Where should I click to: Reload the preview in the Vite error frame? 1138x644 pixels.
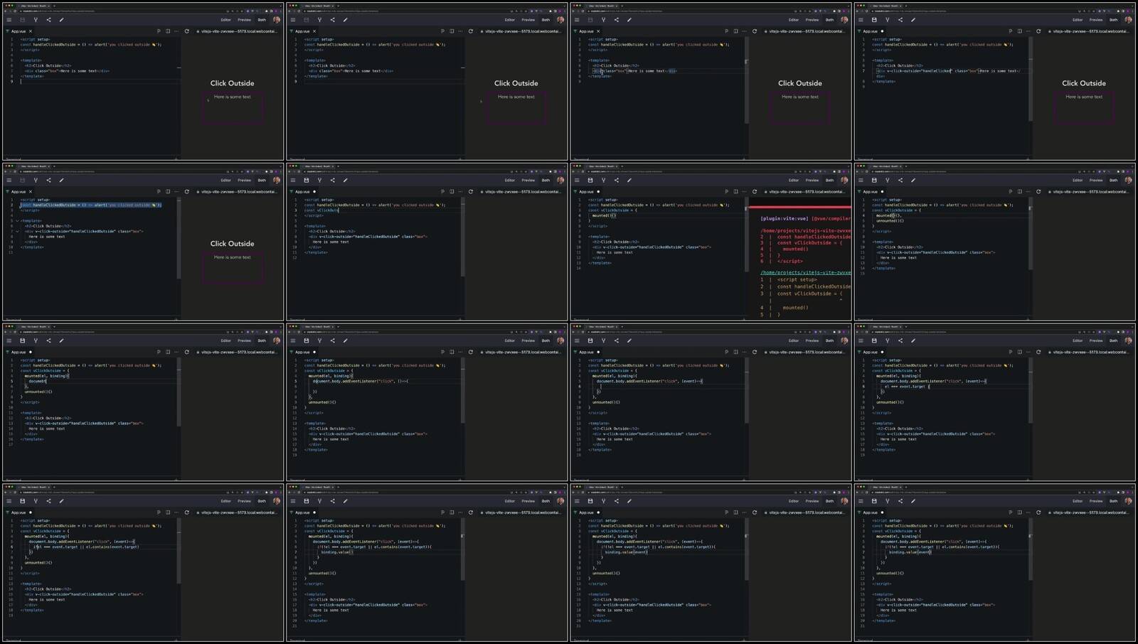755,192
